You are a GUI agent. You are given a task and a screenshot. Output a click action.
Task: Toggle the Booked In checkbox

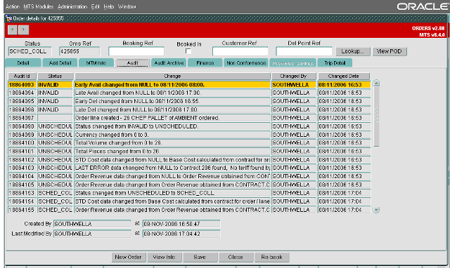(188, 51)
